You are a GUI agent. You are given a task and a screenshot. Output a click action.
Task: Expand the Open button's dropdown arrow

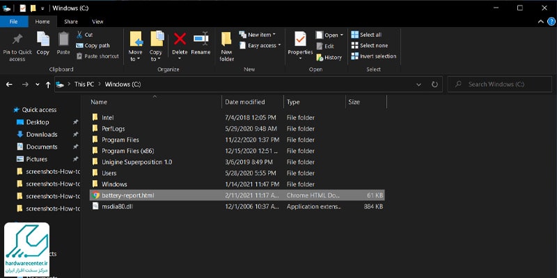(342, 35)
